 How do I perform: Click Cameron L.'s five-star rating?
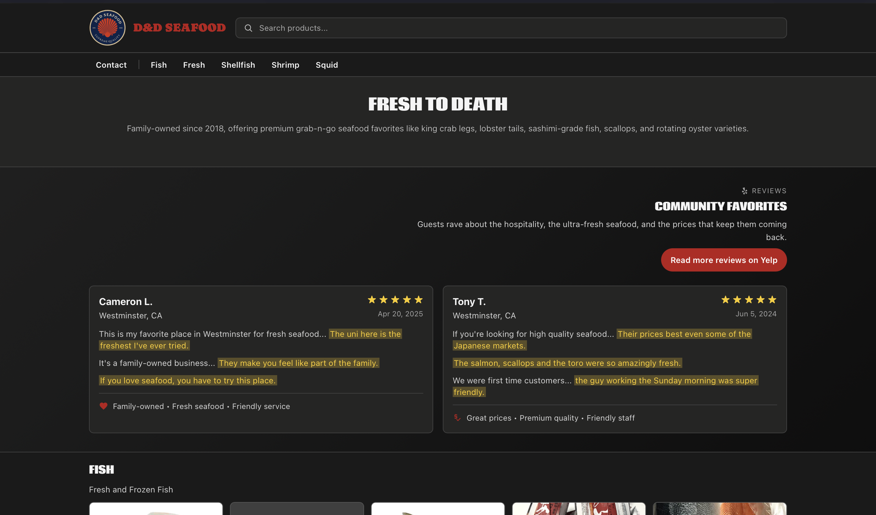click(395, 300)
